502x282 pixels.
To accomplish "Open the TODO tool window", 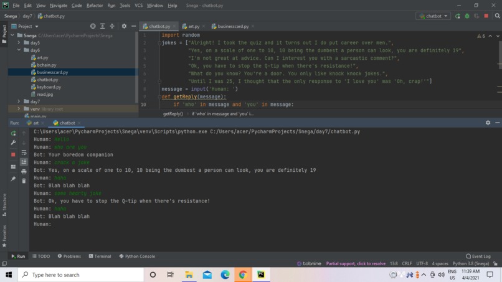I will pos(41,256).
